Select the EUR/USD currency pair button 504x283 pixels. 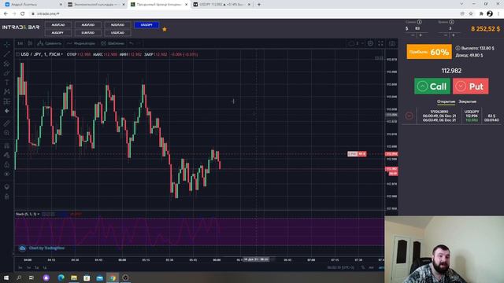coord(87,33)
